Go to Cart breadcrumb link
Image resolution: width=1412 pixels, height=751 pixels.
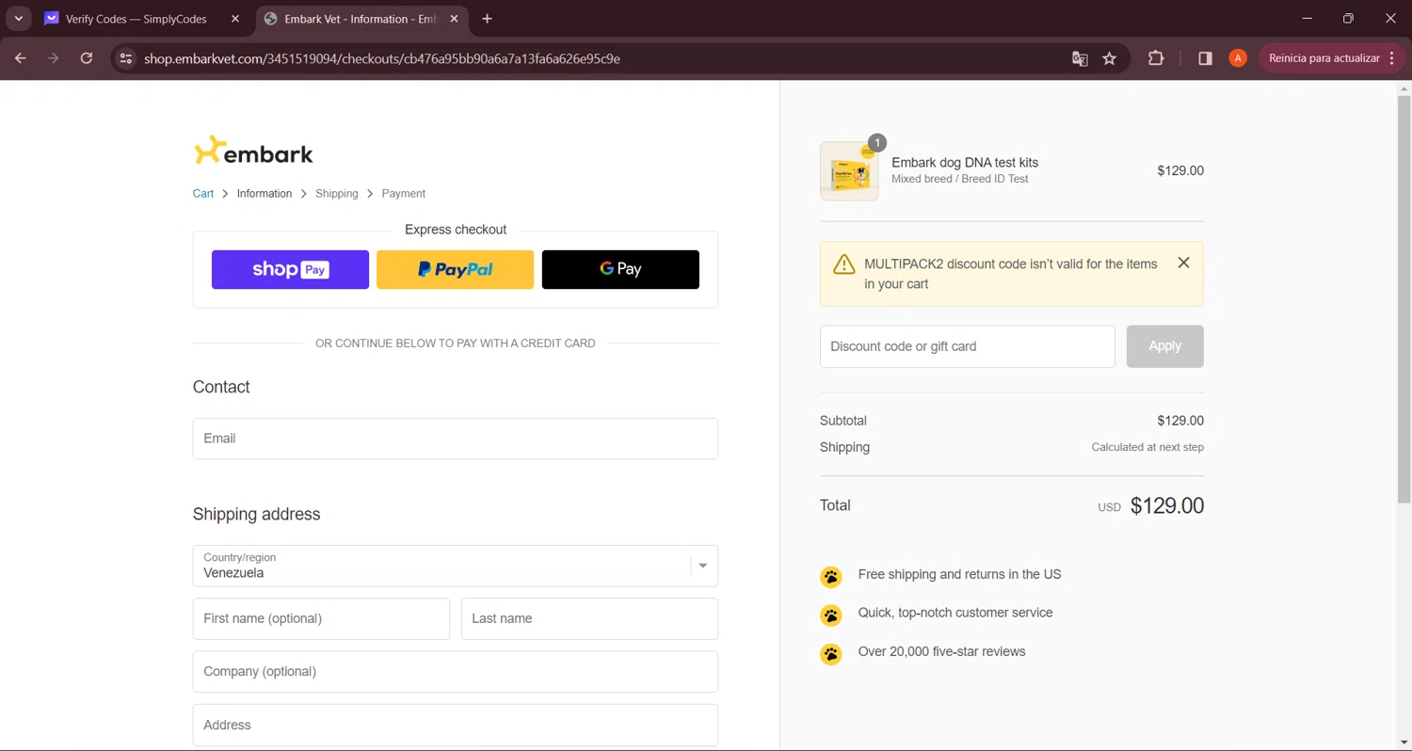coord(203,193)
